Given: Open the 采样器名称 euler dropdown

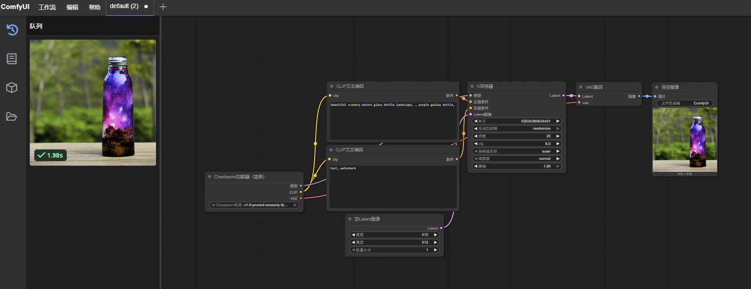Looking at the screenshot, I should pos(517,151).
